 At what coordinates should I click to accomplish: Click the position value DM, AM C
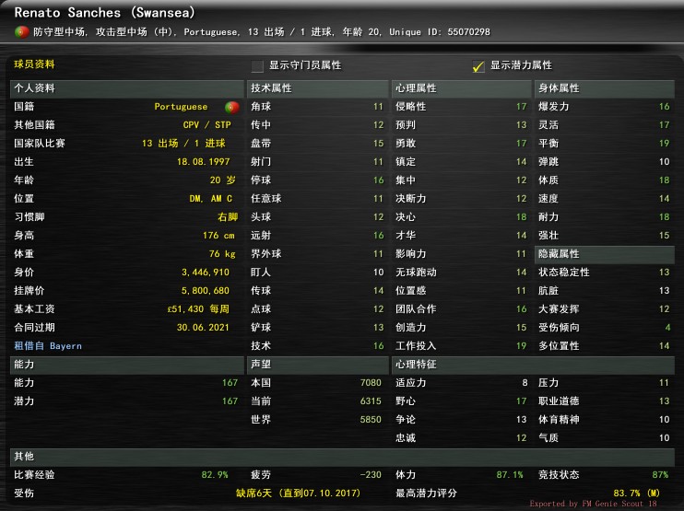point(211,199)
